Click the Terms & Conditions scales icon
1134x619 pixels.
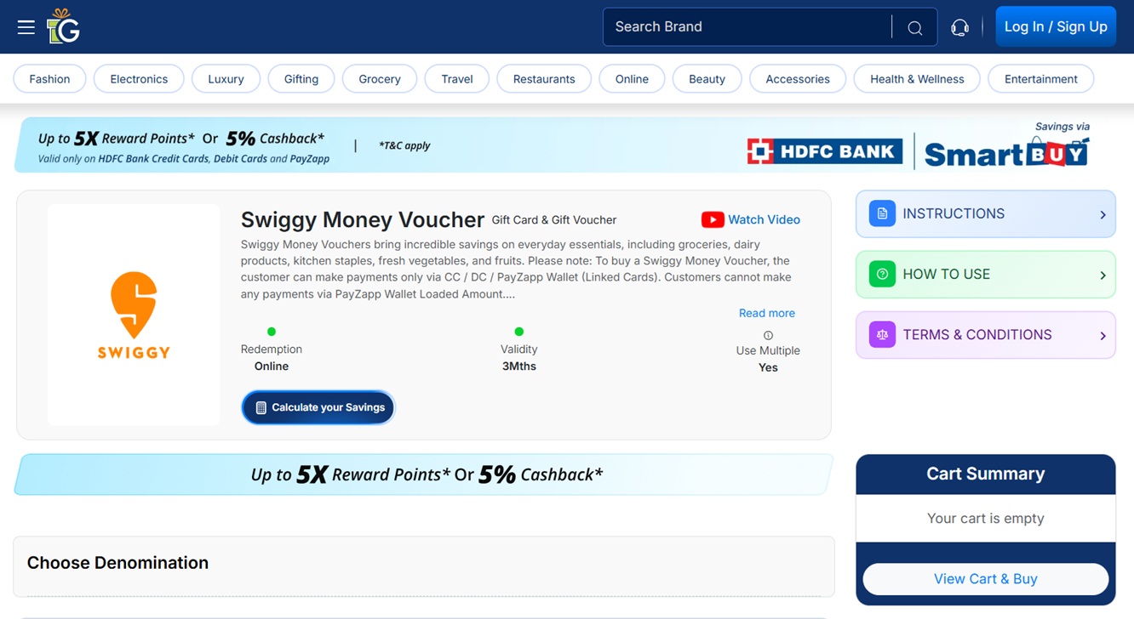click(882, 334)
